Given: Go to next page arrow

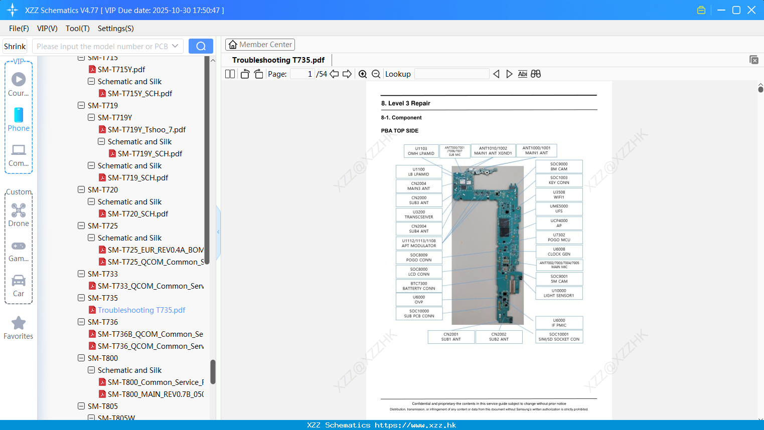Looking at the screenshot, I should pos(347,74).
